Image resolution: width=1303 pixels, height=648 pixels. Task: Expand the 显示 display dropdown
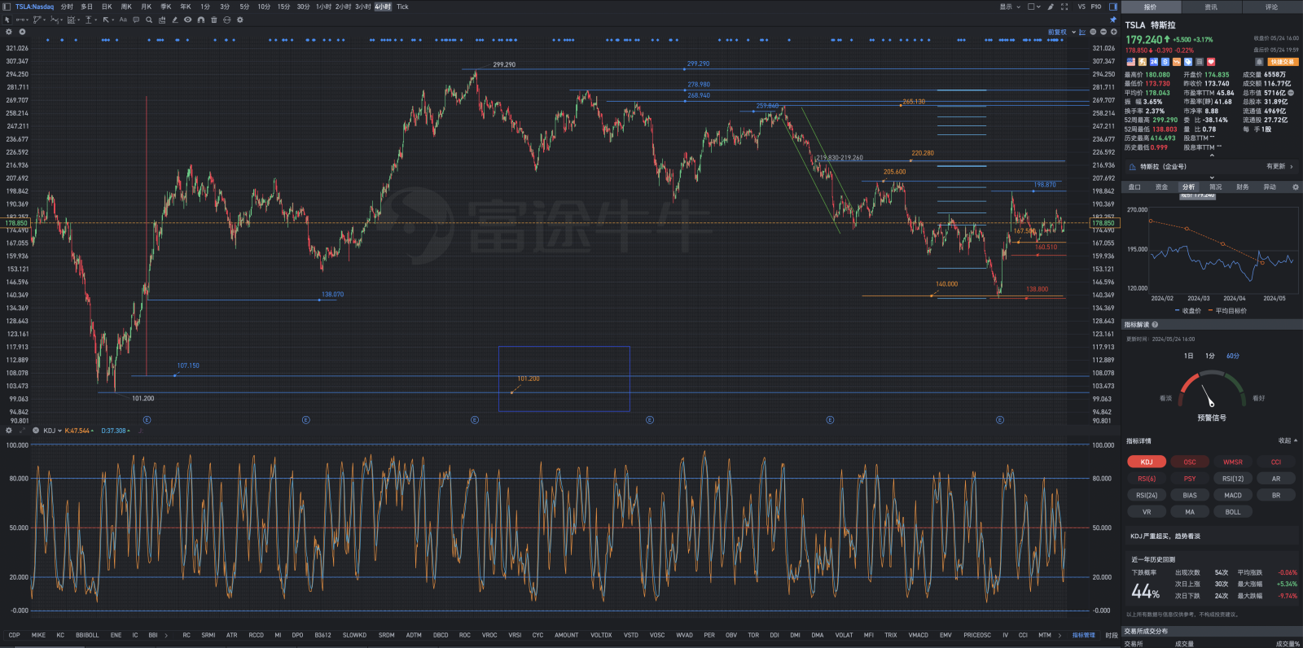(x=1010, y=7)
